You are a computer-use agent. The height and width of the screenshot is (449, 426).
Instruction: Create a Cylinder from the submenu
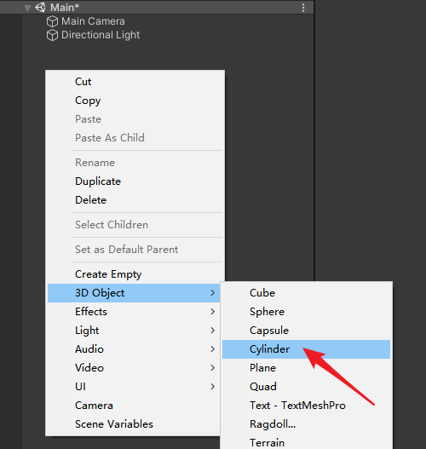tap(307, 349)
